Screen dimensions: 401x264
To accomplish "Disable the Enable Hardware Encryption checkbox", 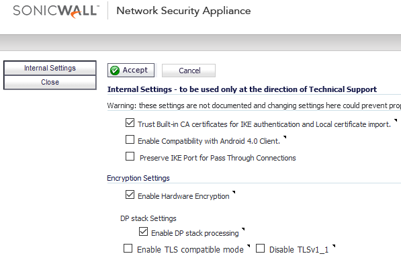I will pyautogui.click(x=130, y=195).
